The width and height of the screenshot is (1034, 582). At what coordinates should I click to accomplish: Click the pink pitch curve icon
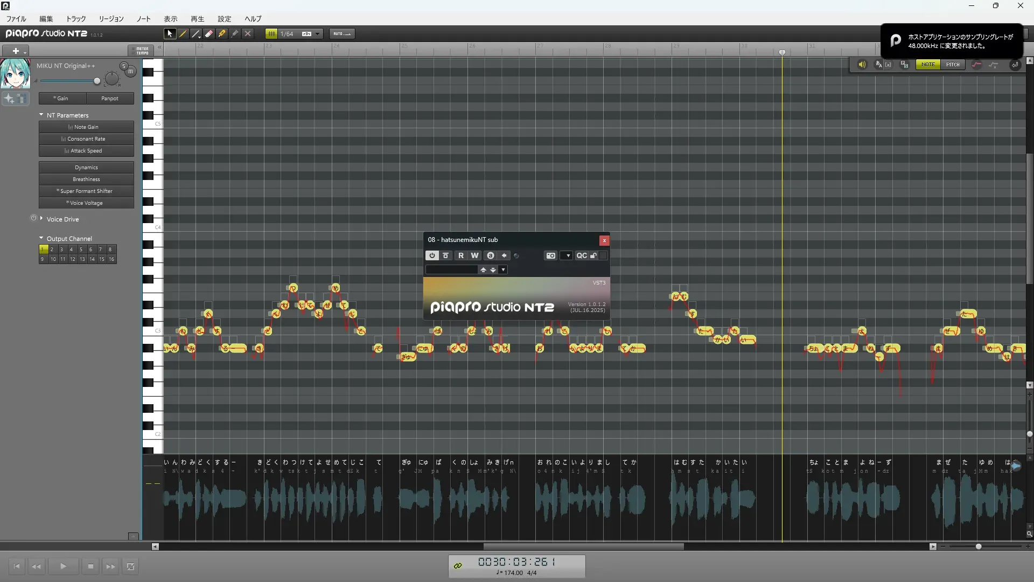pyautogui.click(x=976, y=65)
